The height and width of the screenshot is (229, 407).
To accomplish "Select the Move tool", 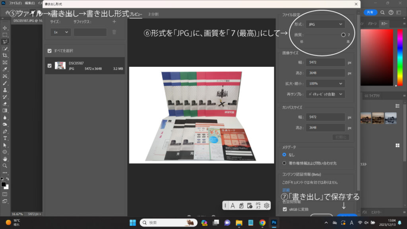I will tap(5, 28).
